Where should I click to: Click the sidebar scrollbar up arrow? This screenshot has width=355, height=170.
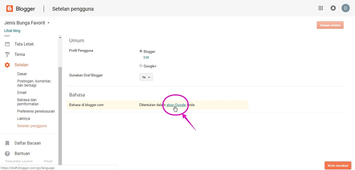tap(60, 37)
